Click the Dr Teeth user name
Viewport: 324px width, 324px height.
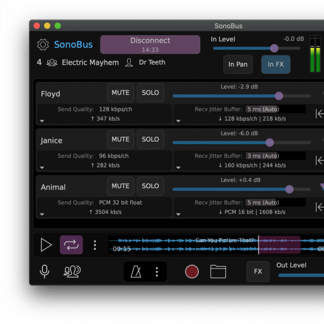pos(152,62)
